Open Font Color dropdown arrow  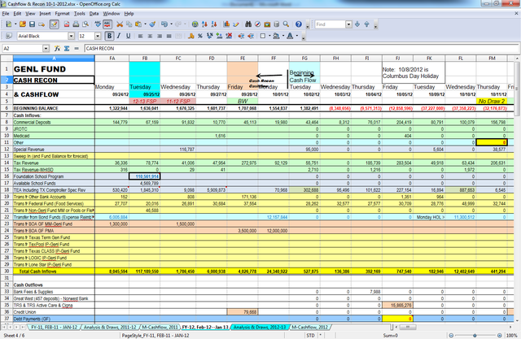tap(296, 36)
